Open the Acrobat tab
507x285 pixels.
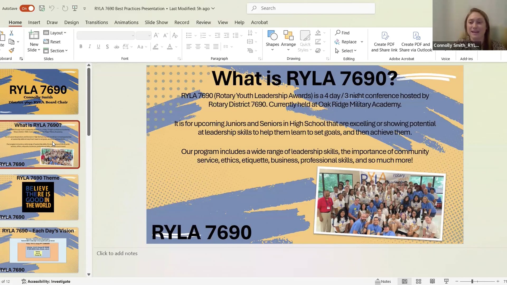[259, 22]
